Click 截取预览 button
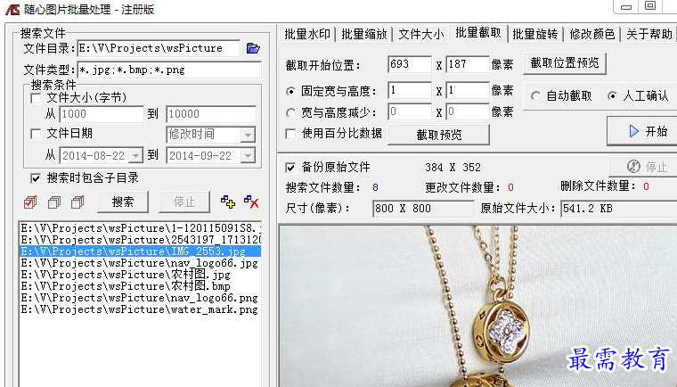 [438, 135]
